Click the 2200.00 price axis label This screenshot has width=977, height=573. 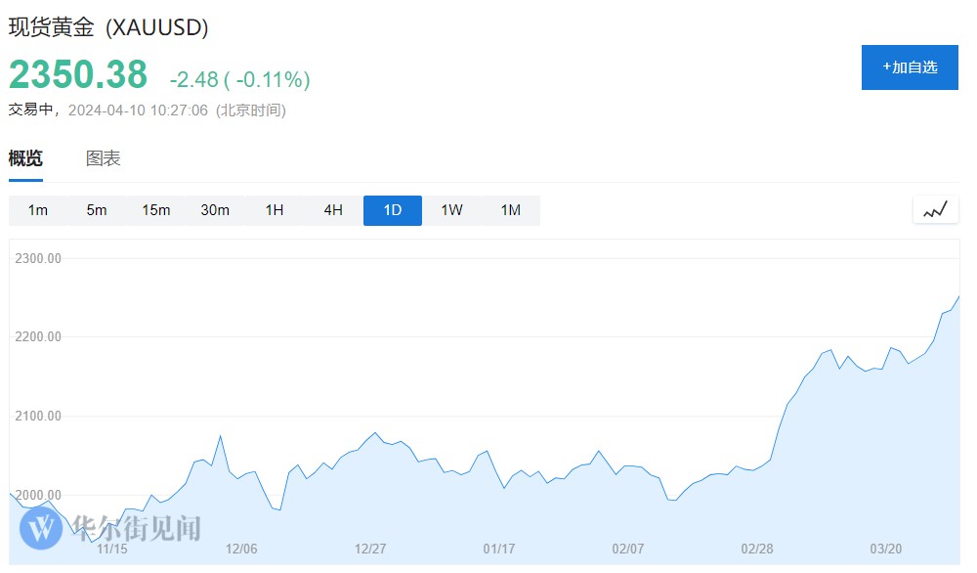40,337
